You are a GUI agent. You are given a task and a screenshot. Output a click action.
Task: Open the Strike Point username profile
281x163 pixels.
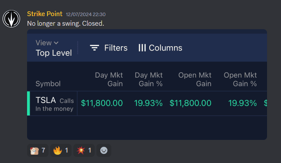[45, 14]
